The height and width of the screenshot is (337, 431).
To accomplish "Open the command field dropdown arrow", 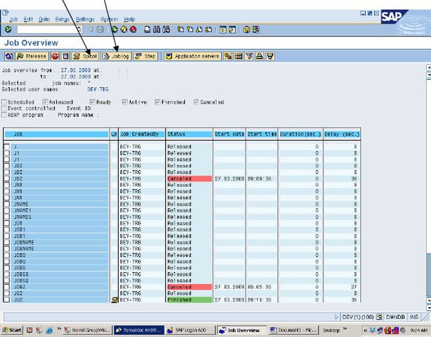I will [79, 29].
